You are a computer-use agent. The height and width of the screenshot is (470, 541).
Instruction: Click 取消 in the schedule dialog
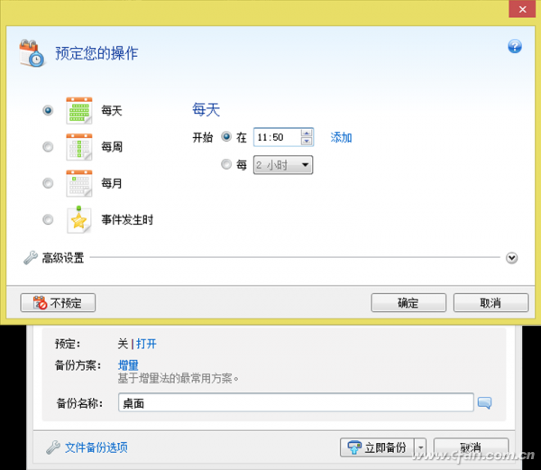coord(491,303)
